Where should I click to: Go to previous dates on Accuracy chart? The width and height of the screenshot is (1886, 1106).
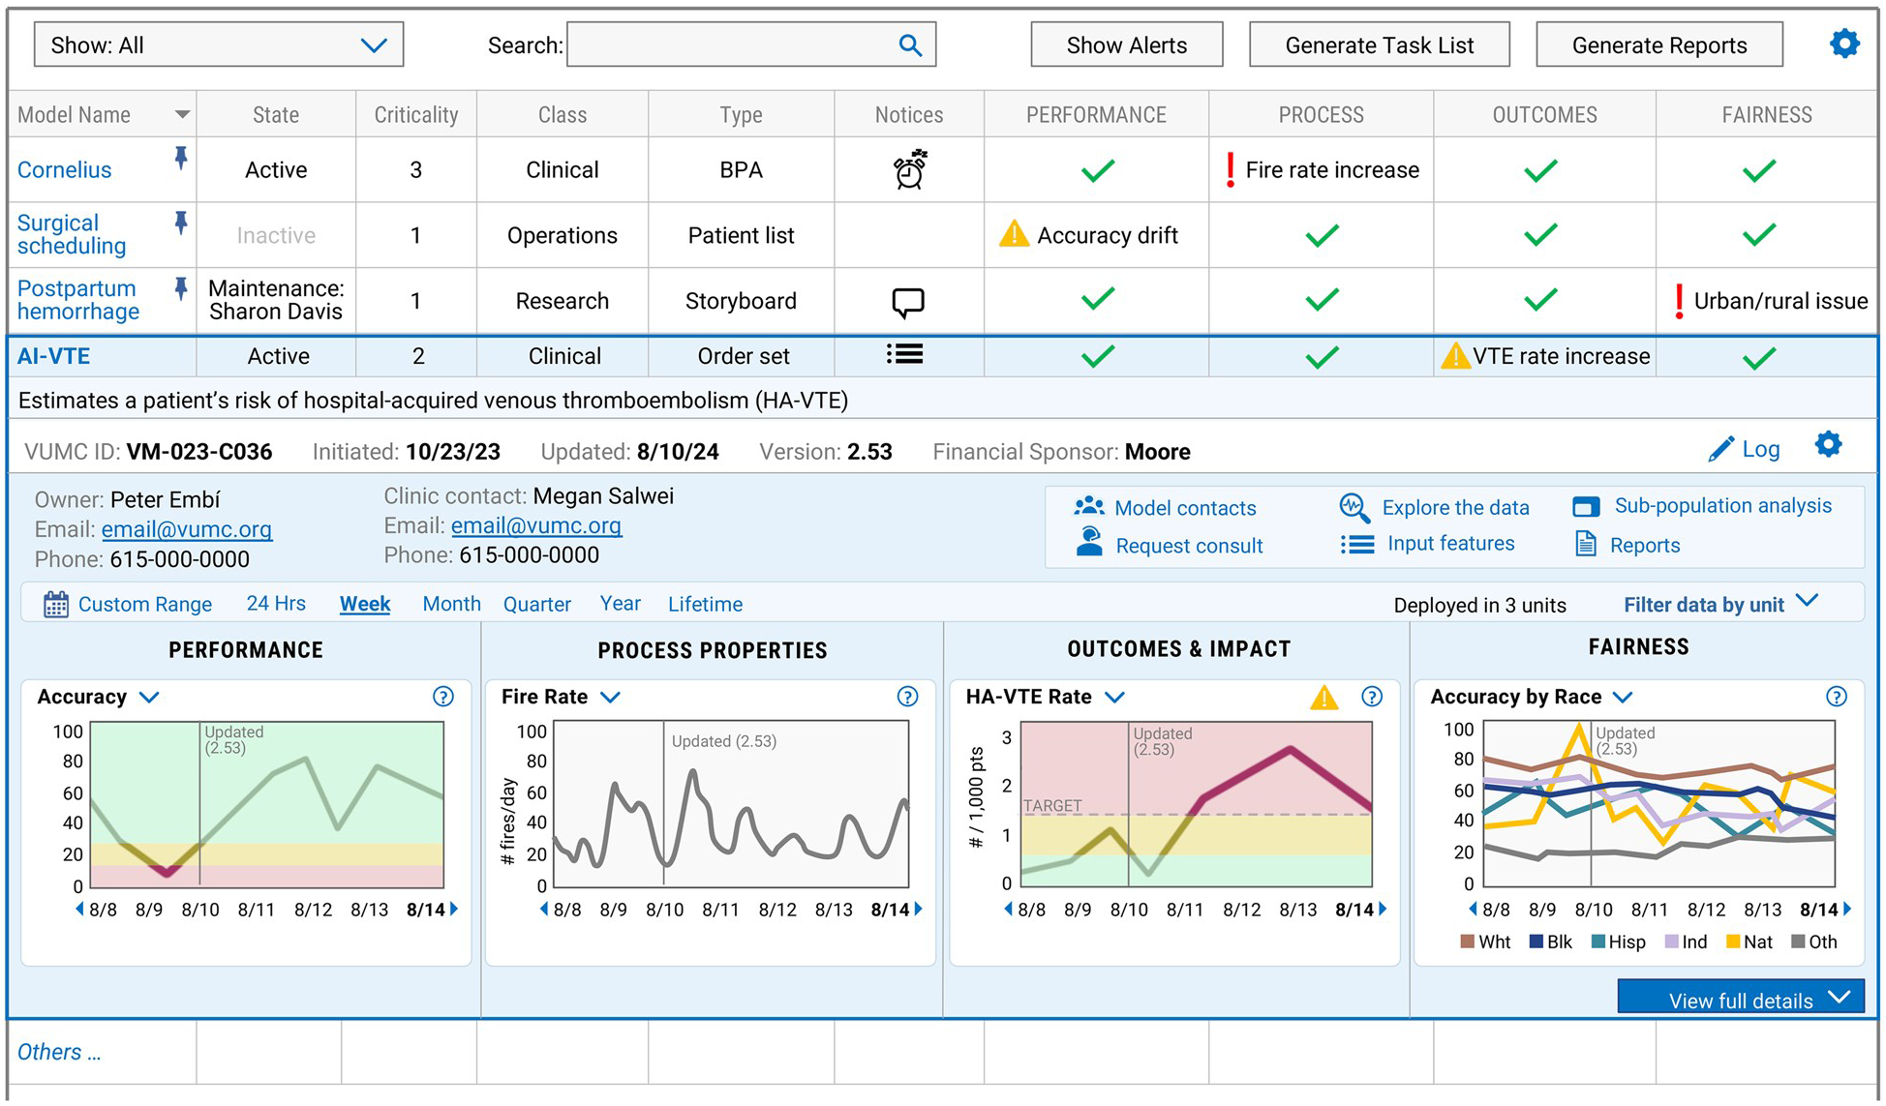(x=79, y=909)
